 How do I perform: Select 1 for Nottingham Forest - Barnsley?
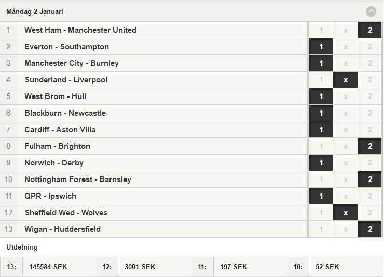[321, 179]
